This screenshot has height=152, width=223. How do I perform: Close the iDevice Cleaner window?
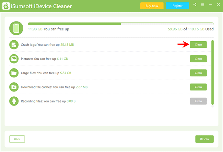[219, 5]
